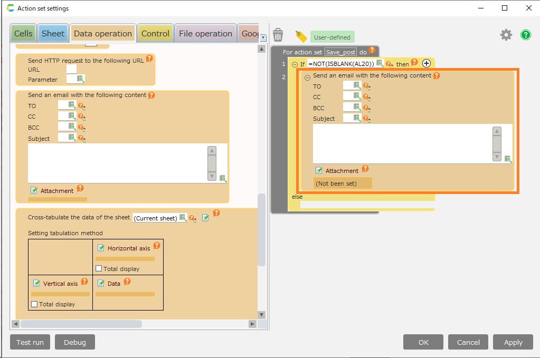Screen dimensions: 540x358
Task: Click the yellow tag label icon
Action: click(301, 36)
